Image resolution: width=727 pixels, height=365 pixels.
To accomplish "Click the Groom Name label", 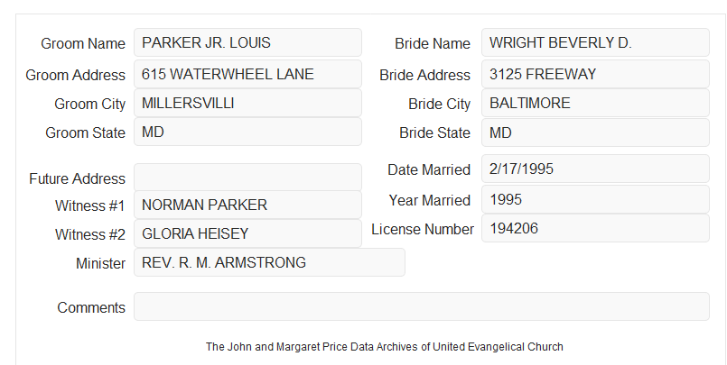I will [83, 43].
